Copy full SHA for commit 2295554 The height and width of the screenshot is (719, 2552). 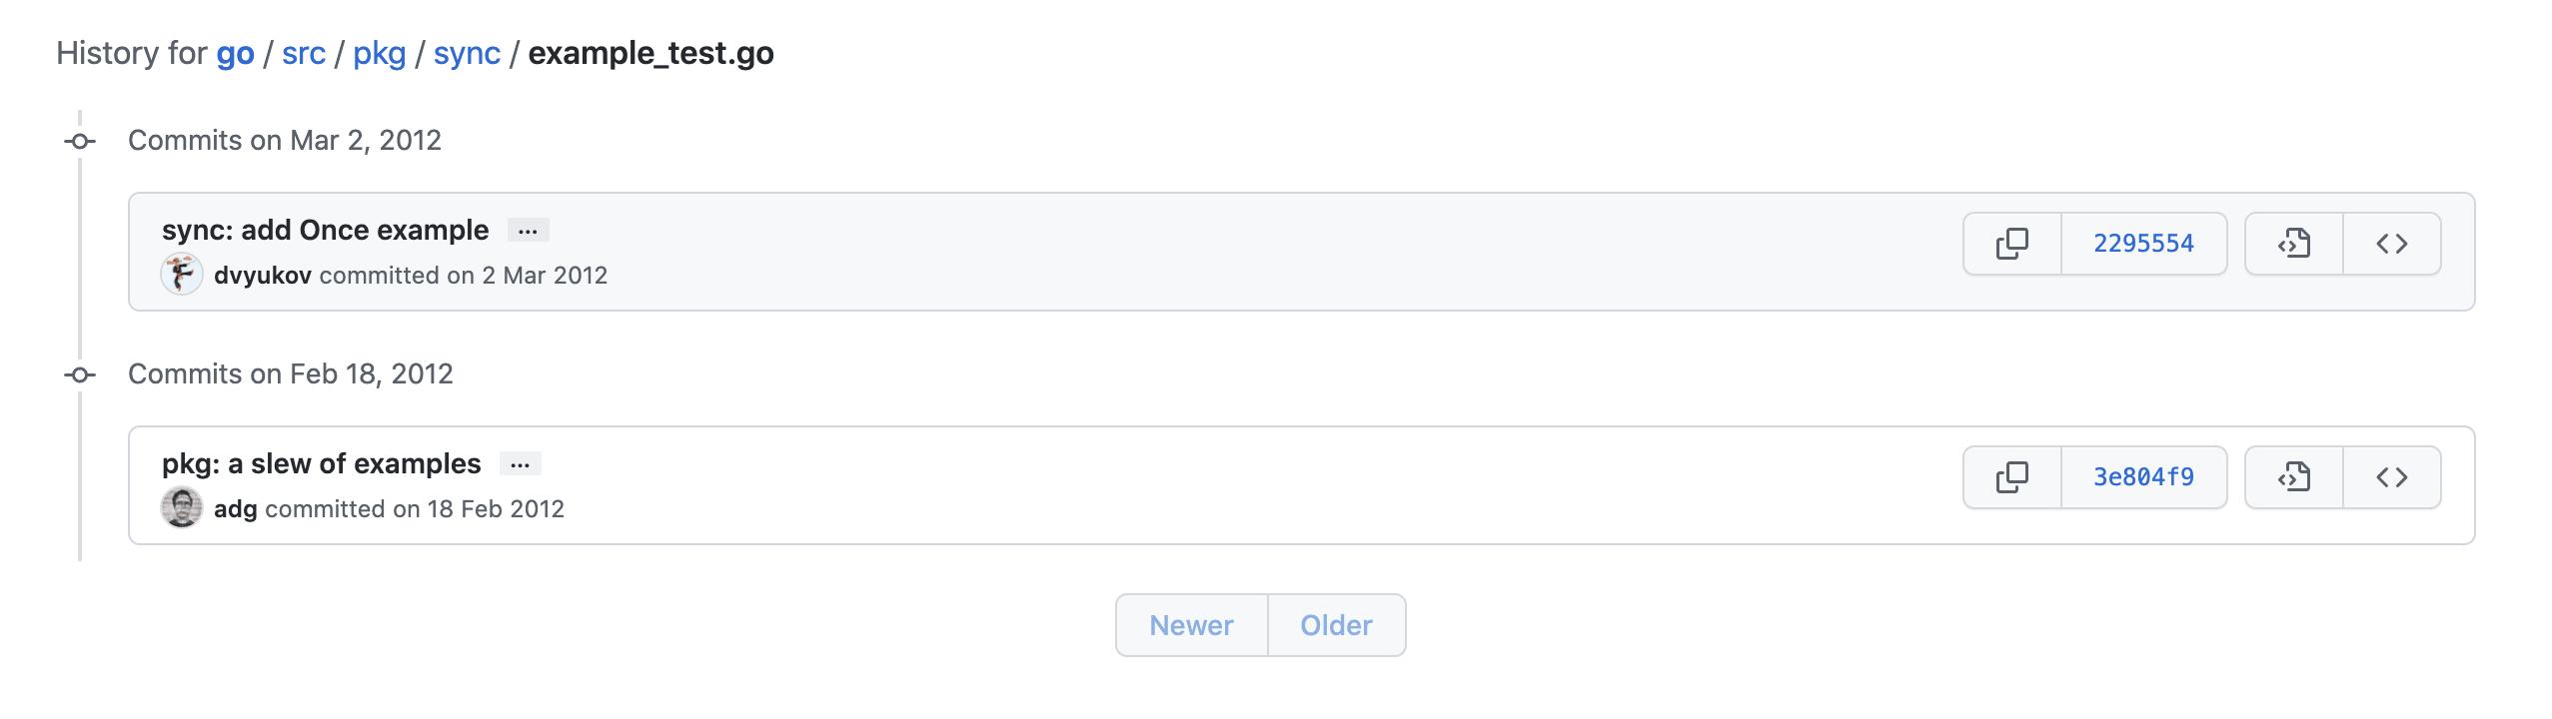pyautogui.click(x=2012, y=244)
